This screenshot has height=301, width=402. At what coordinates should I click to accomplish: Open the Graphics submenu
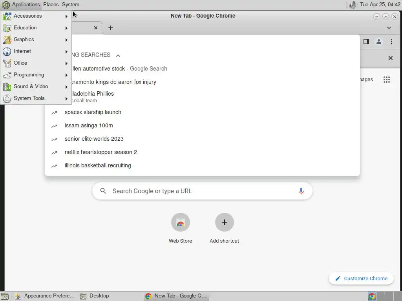click(36, 40)
